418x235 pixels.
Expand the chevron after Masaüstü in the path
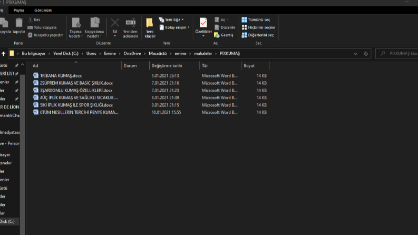click(x=171, y=54)
